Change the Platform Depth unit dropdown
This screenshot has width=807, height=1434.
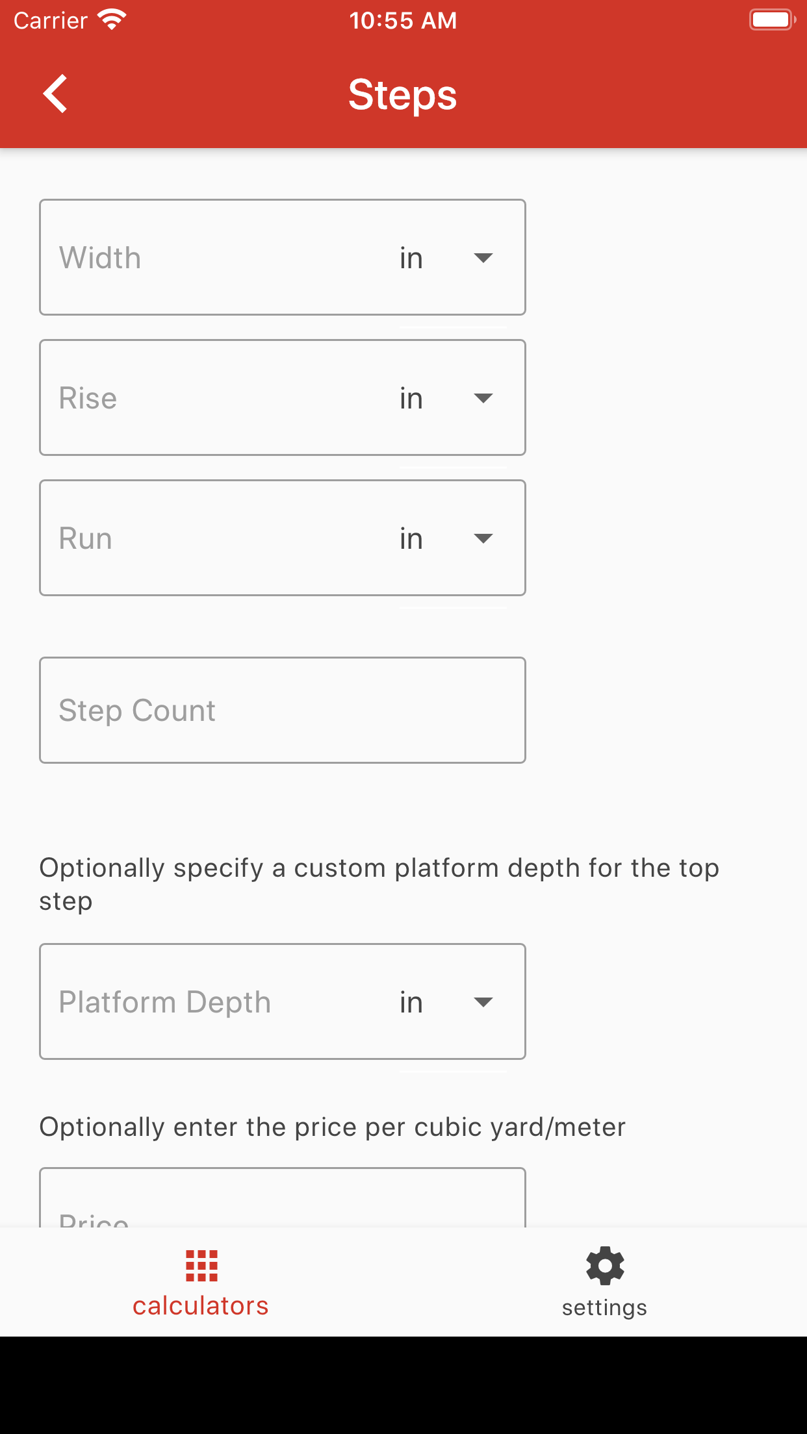click(483, 1002)
